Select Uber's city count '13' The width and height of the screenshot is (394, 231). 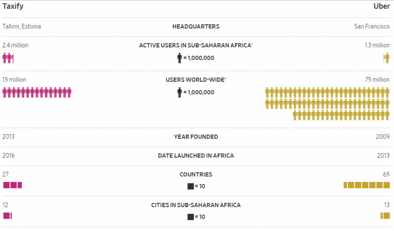387,205
